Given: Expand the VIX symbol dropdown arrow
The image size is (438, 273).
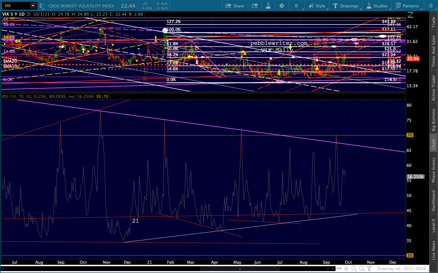Looking at the screenshot, I should pos(33,6).
